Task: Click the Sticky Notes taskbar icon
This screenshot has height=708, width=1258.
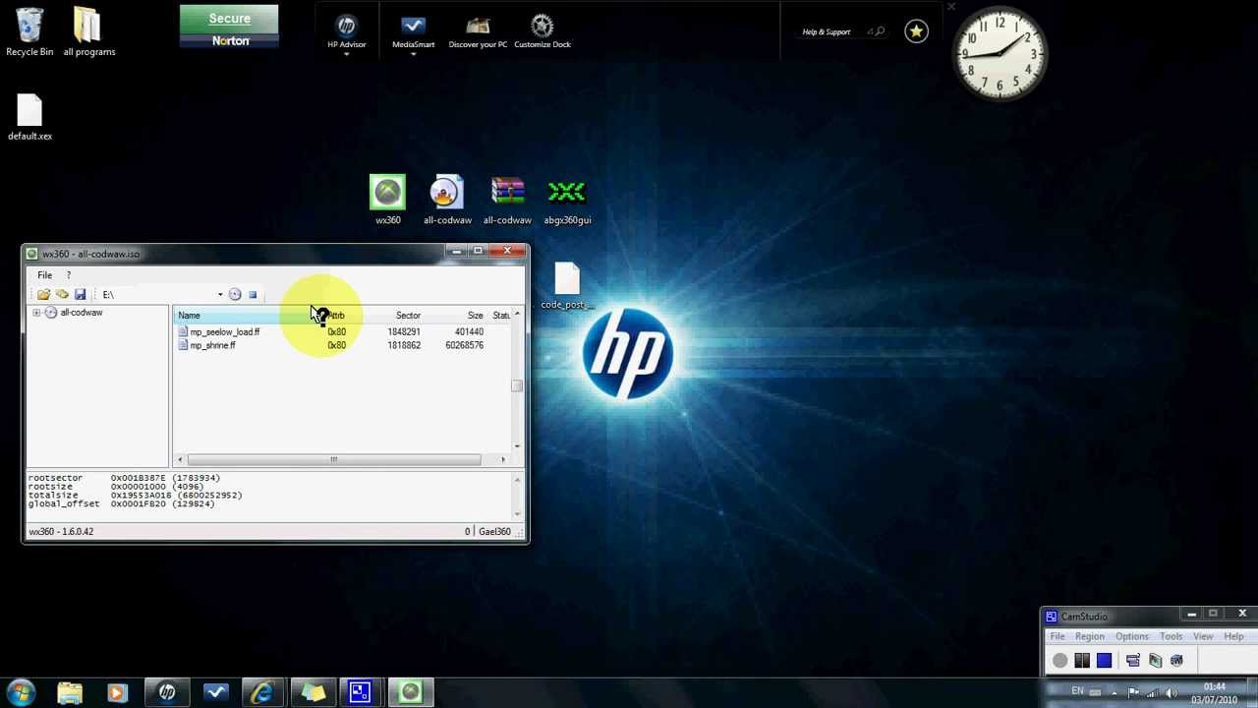Action: (313, 692)
